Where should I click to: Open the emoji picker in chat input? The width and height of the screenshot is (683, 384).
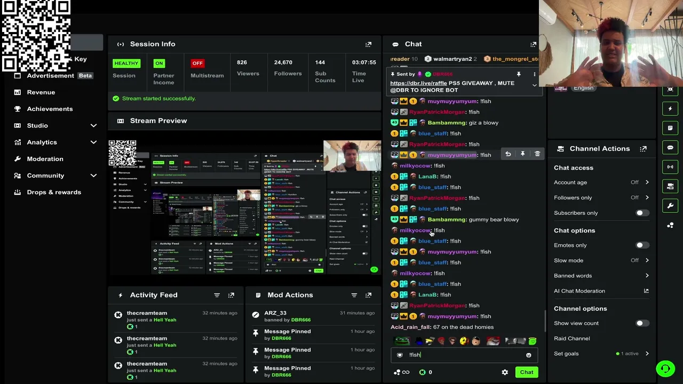coord(528,355)
